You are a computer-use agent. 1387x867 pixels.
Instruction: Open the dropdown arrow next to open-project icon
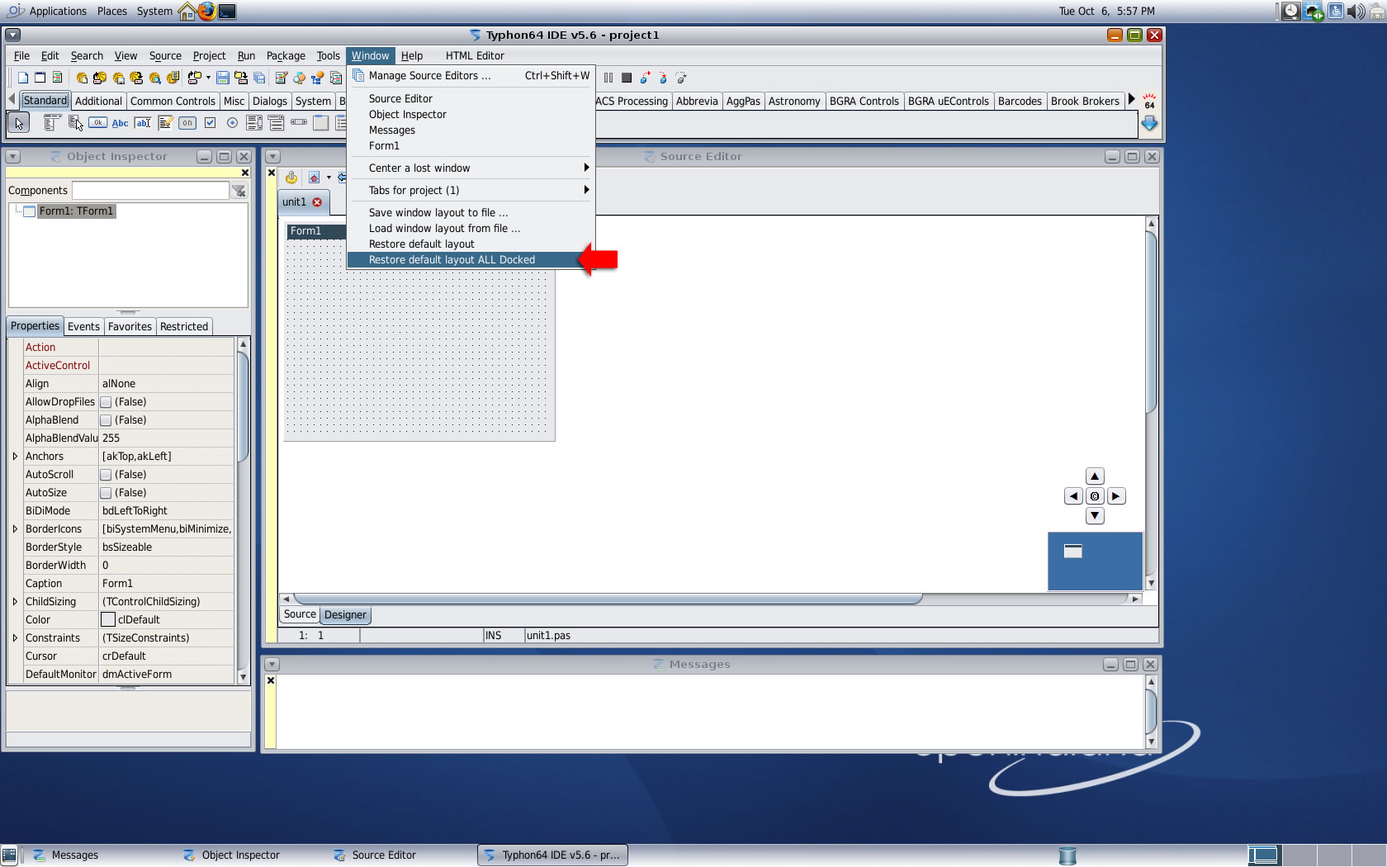(x=208, y=78)
